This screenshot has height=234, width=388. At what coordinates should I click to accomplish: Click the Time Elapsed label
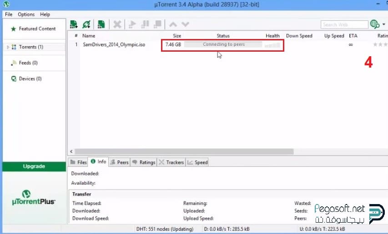[86, 204]
